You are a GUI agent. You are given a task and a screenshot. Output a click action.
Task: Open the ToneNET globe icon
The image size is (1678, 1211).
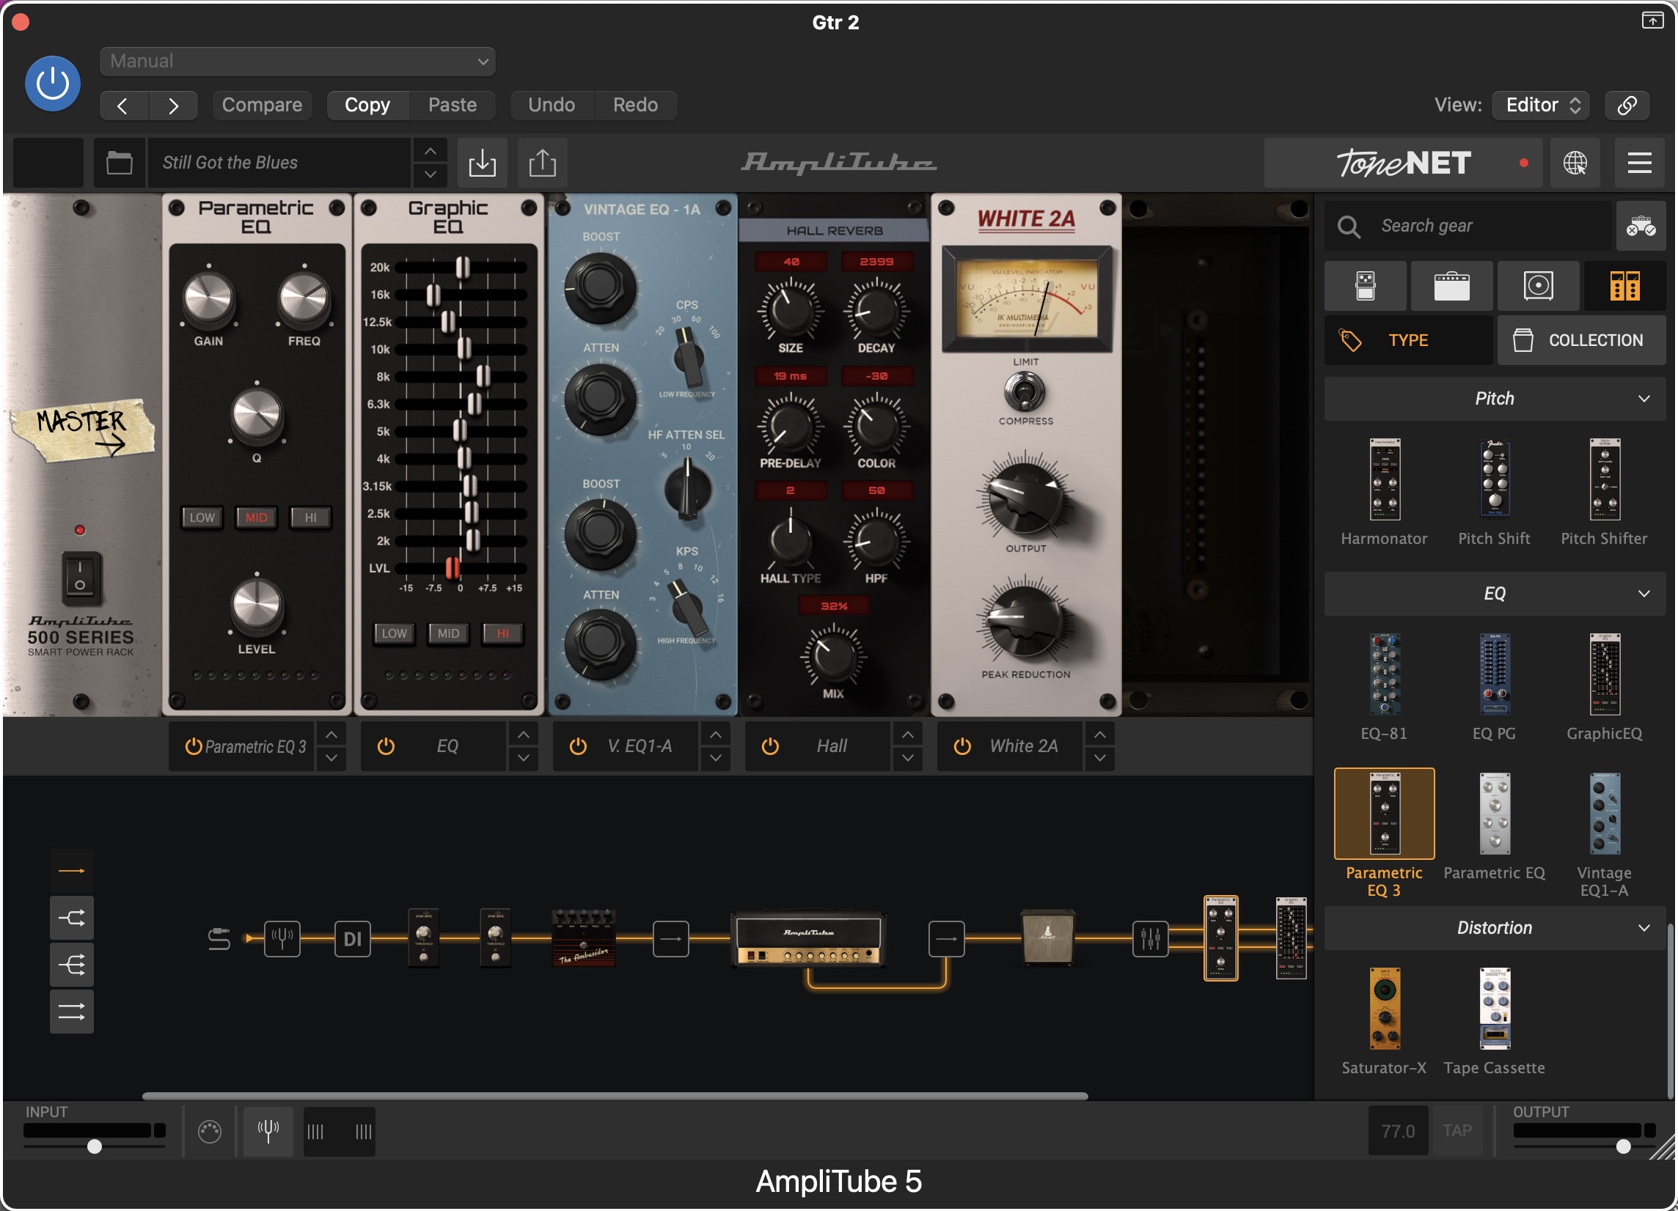point(1575,163)
